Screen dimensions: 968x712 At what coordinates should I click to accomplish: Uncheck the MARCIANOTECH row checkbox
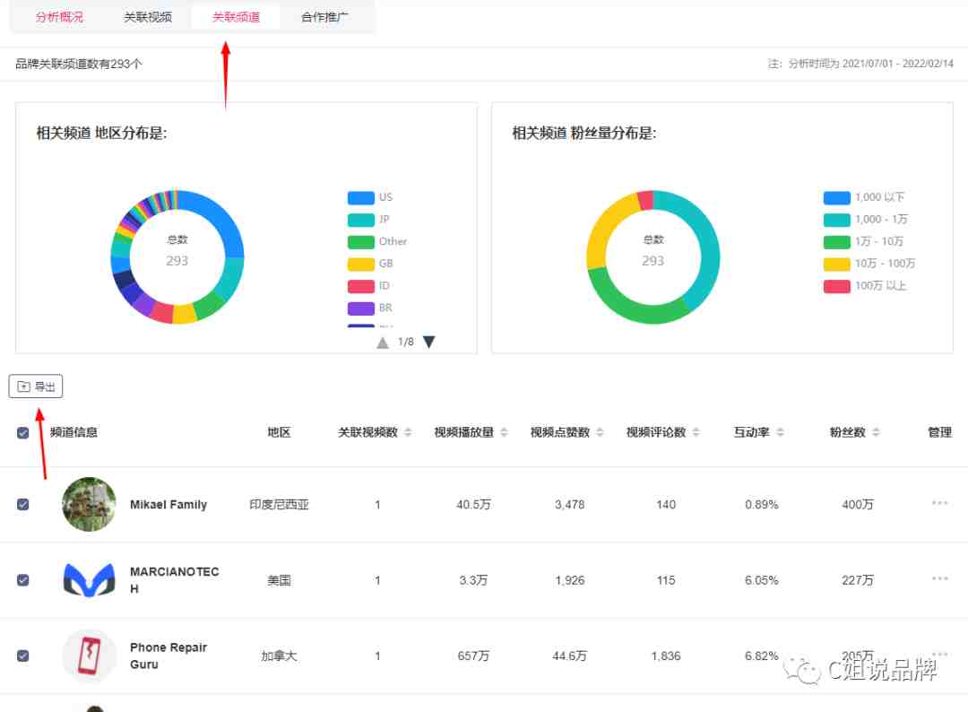22,580
